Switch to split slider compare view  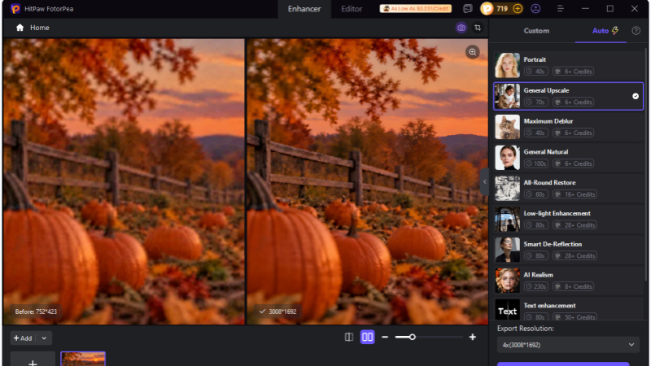tap(349, 337)
